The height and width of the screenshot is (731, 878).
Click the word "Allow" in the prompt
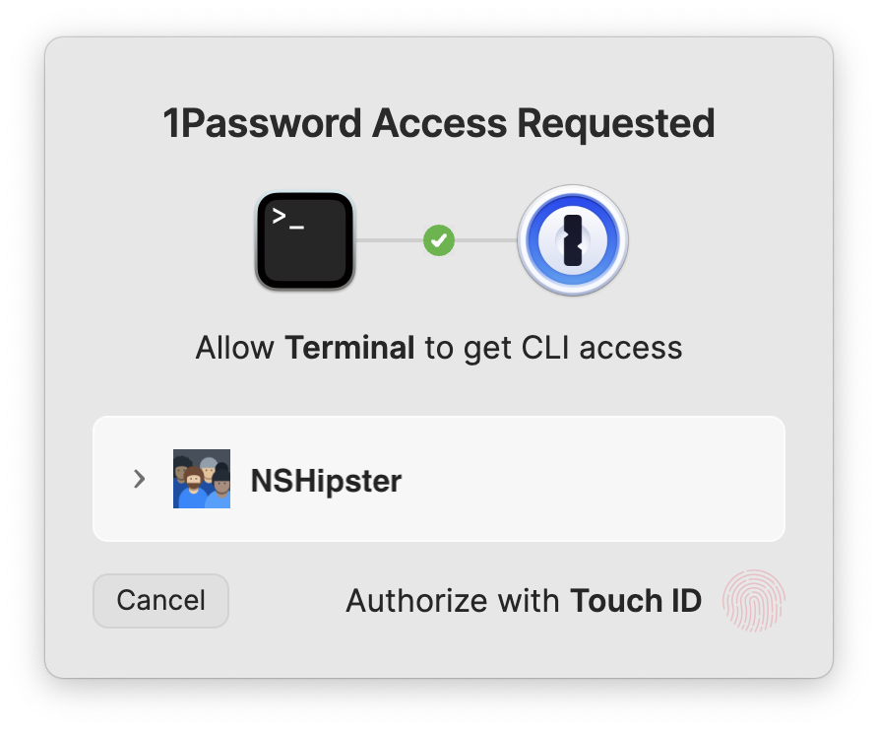click(x=234, y=347)
